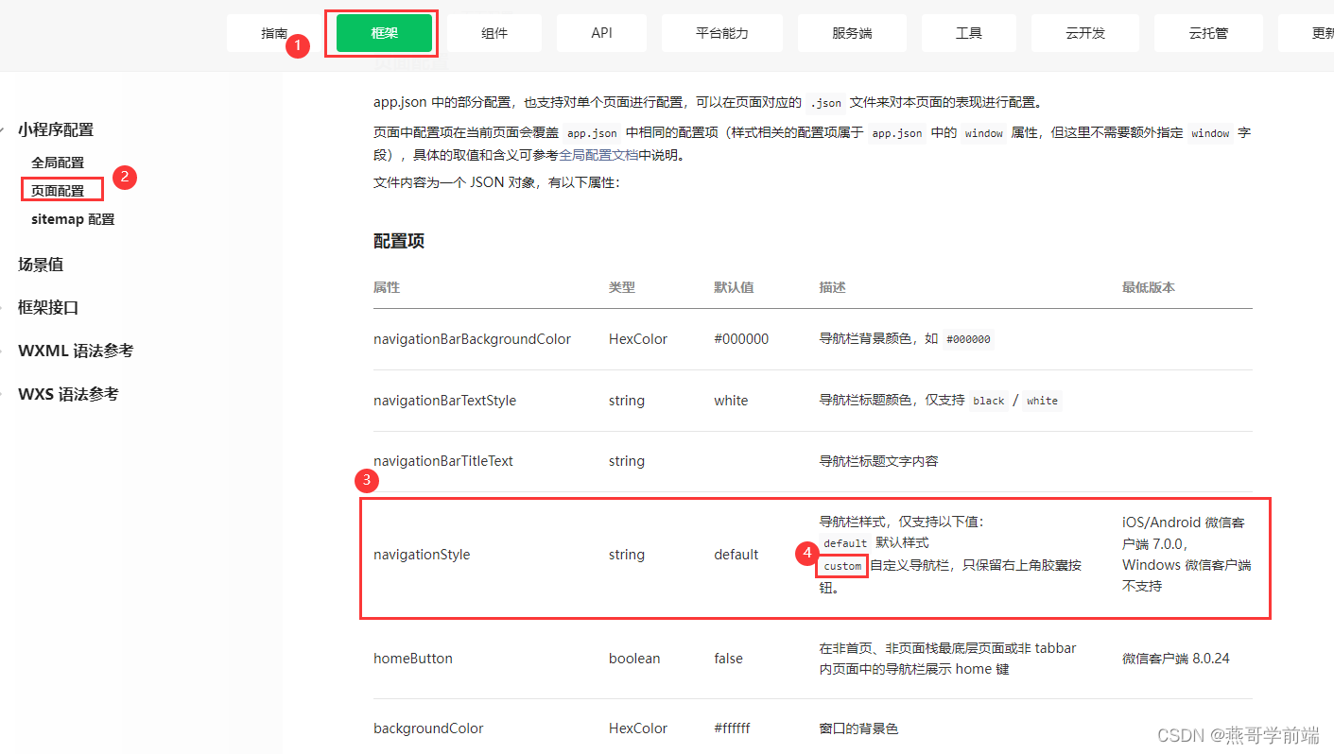Click the homeButton property cell
Image resolution: width=1334 pixels, height=754 pixels.
[x=413, y=659]
